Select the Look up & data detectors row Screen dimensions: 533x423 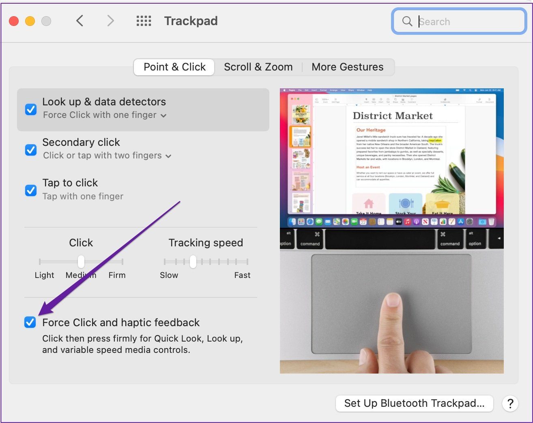pos(143,109)
